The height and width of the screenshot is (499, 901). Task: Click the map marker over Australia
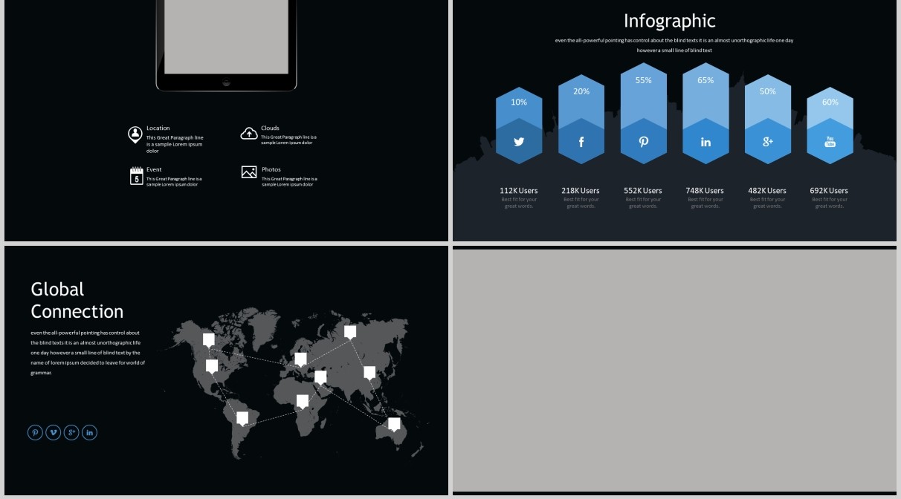394,425
